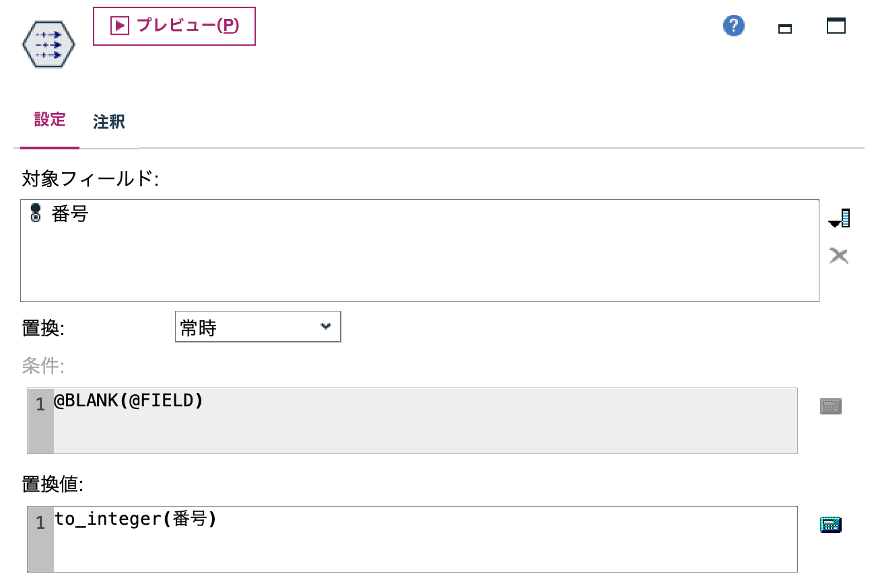The width and height of the screenshot is (878, 588).
Task: Open the 置換 dropdown showing 常時
Action: point(258,326)
